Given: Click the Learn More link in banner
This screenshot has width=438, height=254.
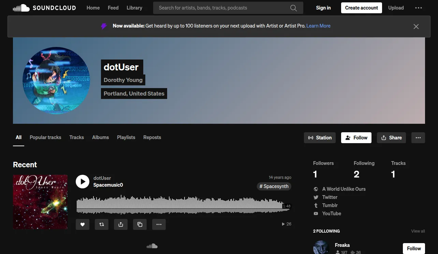Looking at the screenshot, I should click(x=318, y=26).
